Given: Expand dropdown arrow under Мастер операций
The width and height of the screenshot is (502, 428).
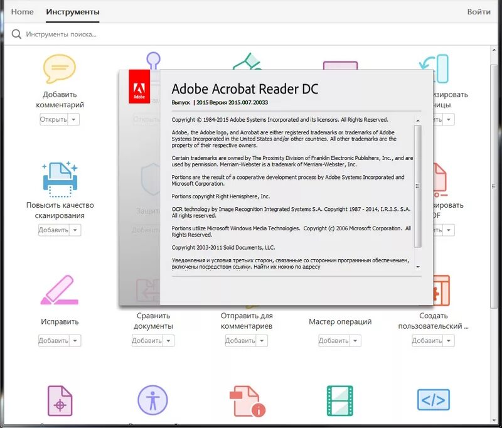Looking at the screenshot, I should (355, 341).
